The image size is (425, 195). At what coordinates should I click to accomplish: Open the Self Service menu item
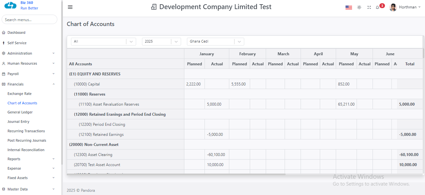[17, 43]
